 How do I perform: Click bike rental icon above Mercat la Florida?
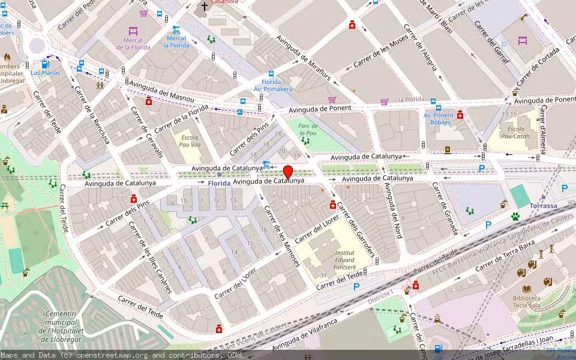pyautogui.click(x=176, y=30)
